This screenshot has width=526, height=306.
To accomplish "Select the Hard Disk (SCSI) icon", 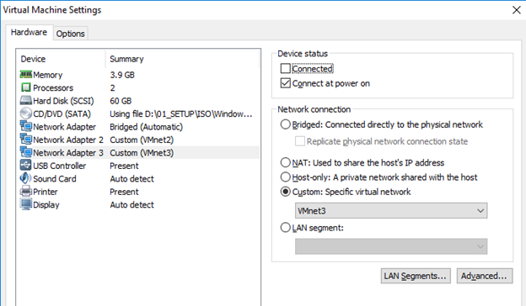I will pyautogui.click(x=26, y=100).
